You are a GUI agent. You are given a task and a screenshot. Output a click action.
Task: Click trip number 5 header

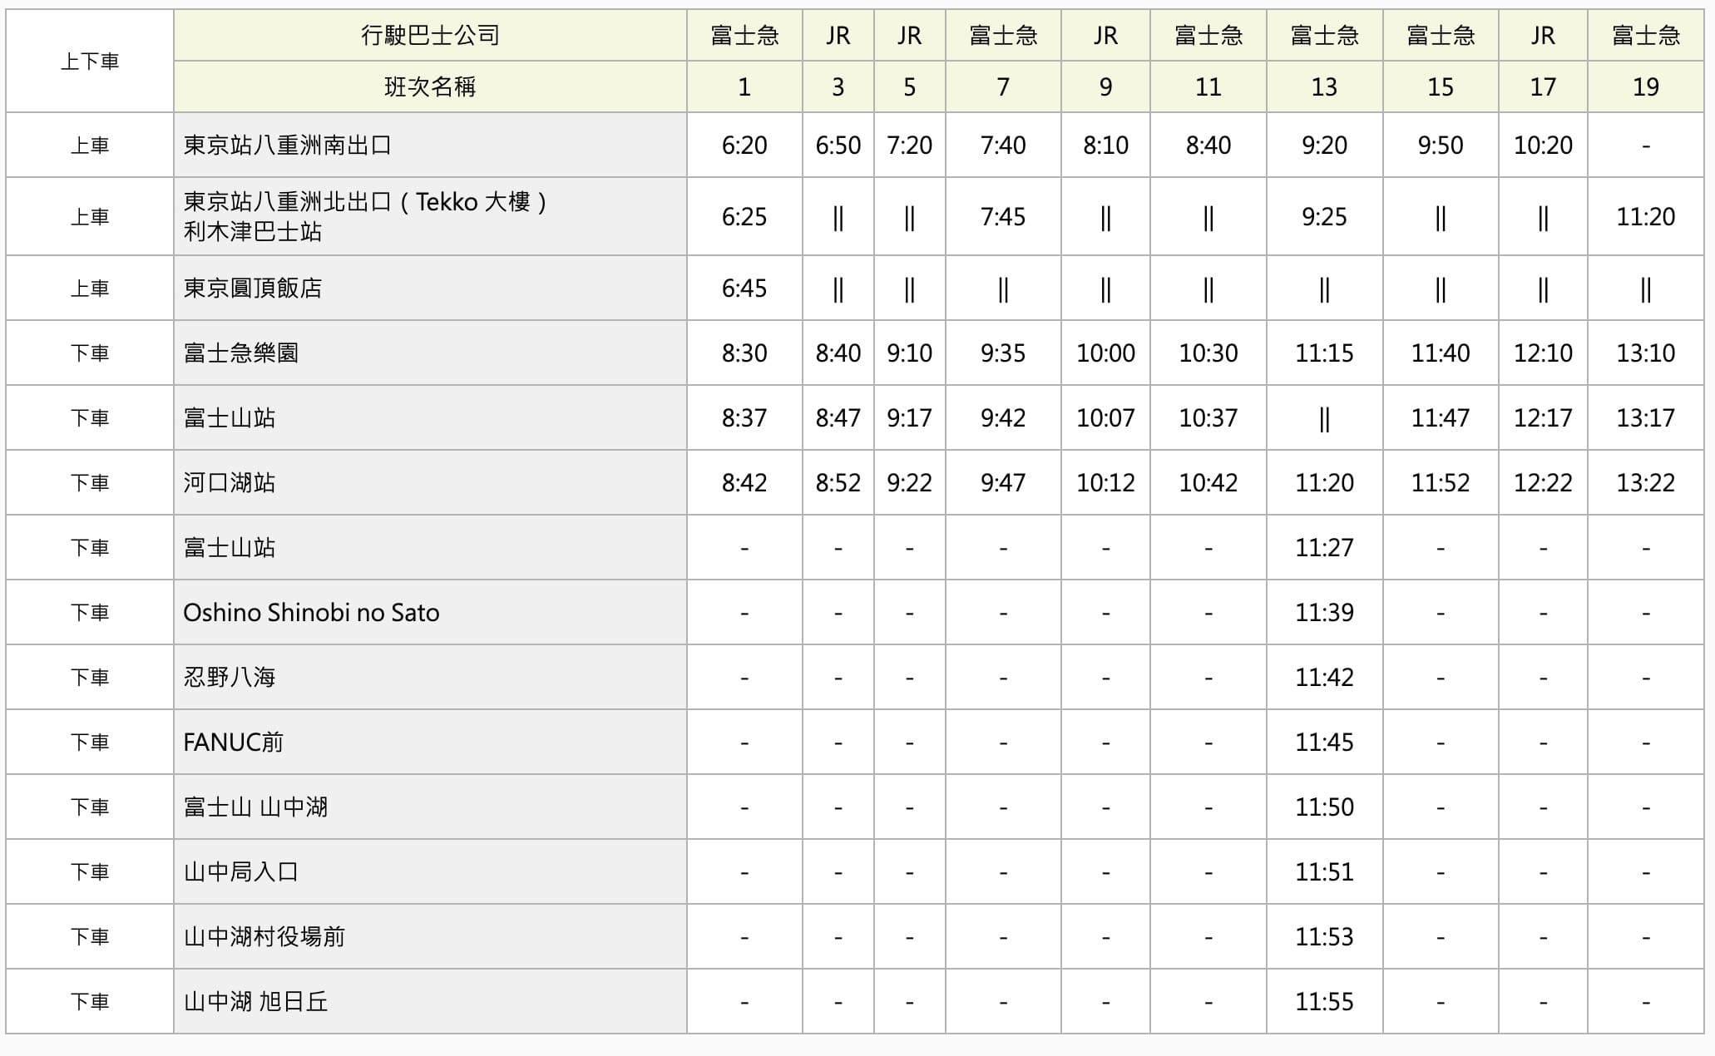coord(909,86)
